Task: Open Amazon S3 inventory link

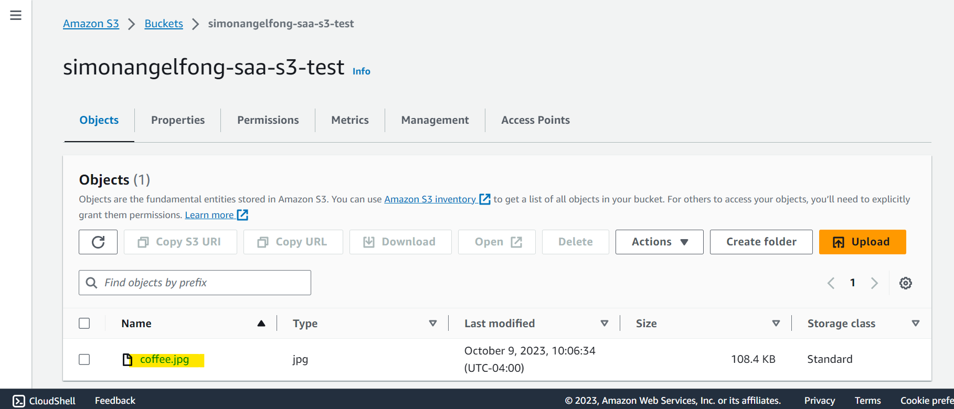Action: 430,199
